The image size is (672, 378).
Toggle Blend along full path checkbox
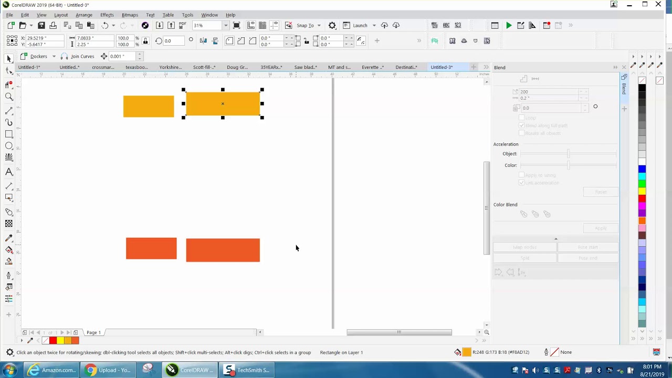pos(521,125)
